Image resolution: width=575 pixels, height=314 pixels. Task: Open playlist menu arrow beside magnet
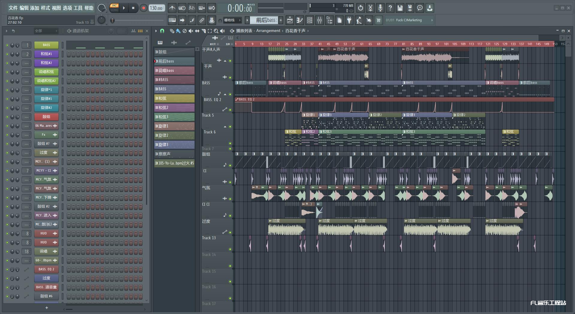pyautogui.click(x=156, y=31)
